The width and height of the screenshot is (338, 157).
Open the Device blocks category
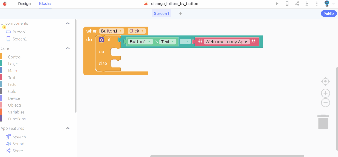pos(14,98)
